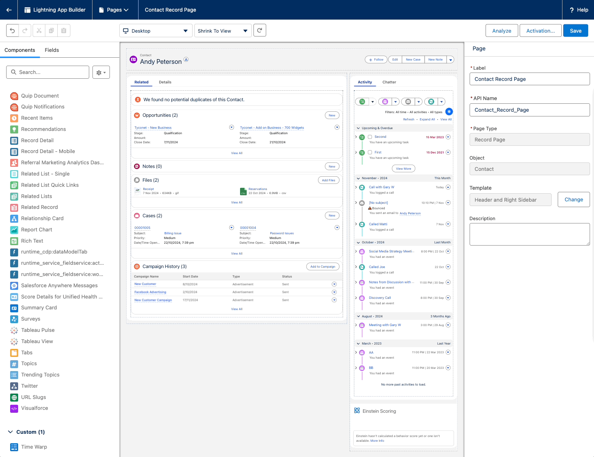594x457 pixels.
Task: Click the timeline settings gear icon
Action: click(449, 112)
